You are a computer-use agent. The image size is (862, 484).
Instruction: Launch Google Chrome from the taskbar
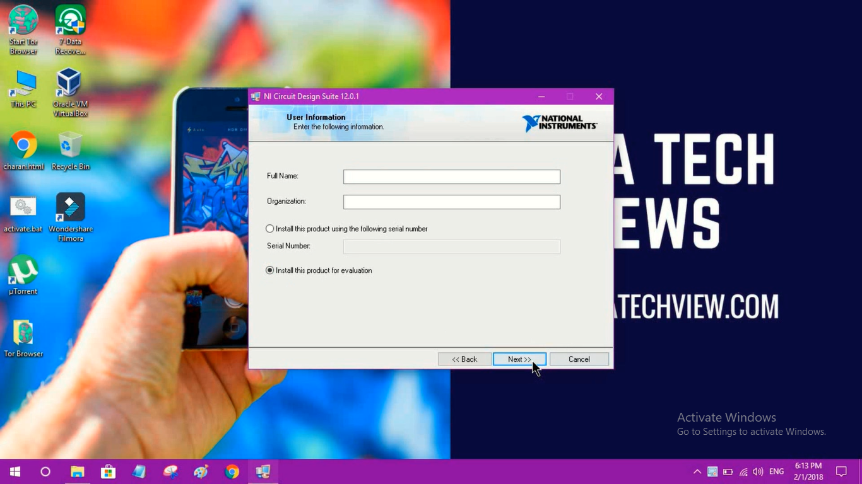pos(232,471)
